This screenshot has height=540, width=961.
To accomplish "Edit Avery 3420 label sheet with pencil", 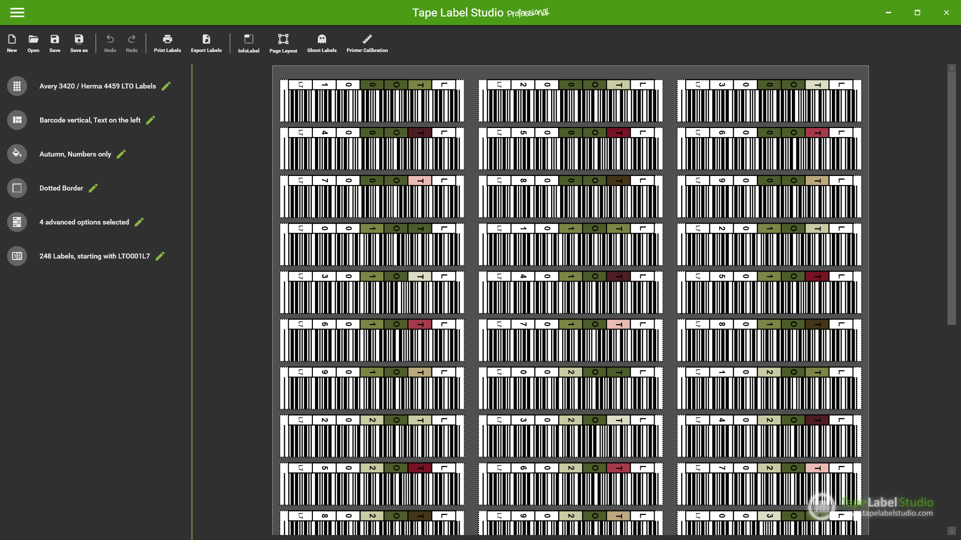I will point(166,86).
